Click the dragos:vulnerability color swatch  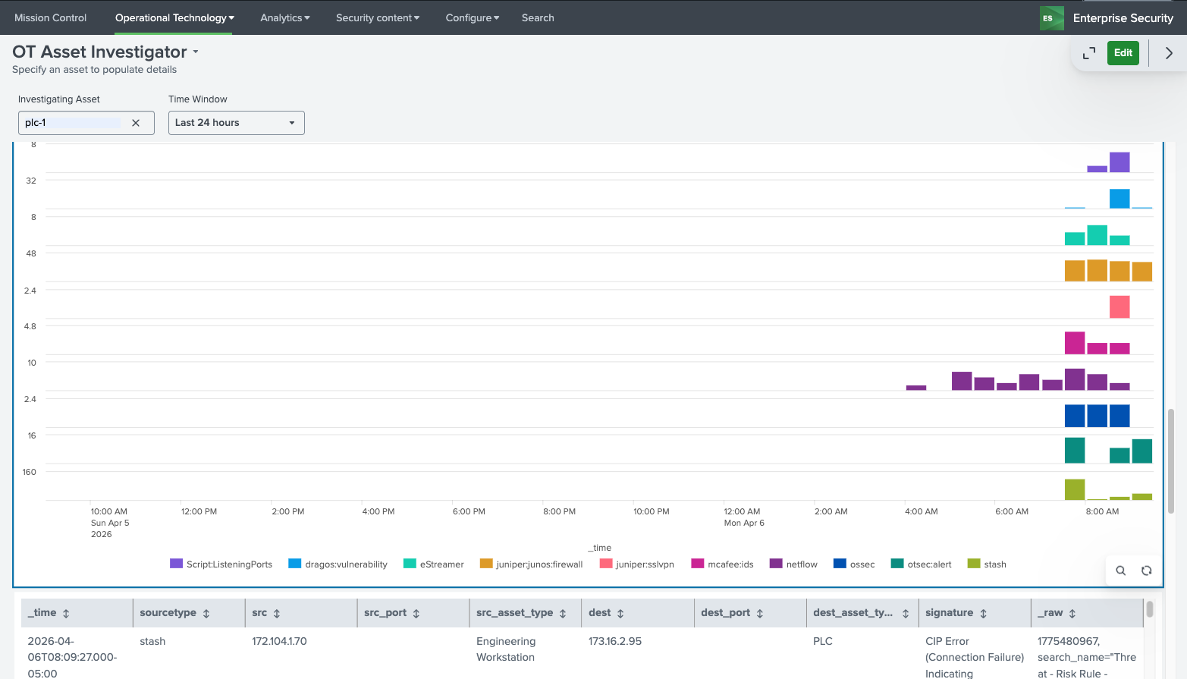click(295, 564)
